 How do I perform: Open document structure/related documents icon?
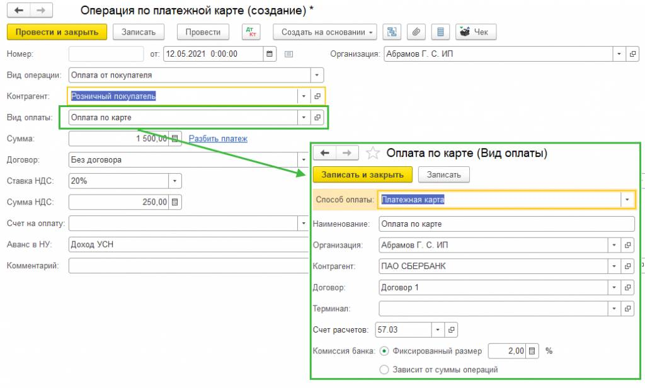click(x=392, y=32)
